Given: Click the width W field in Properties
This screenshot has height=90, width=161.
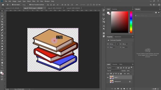Looking at the screenshot, I should coord(112,44).
